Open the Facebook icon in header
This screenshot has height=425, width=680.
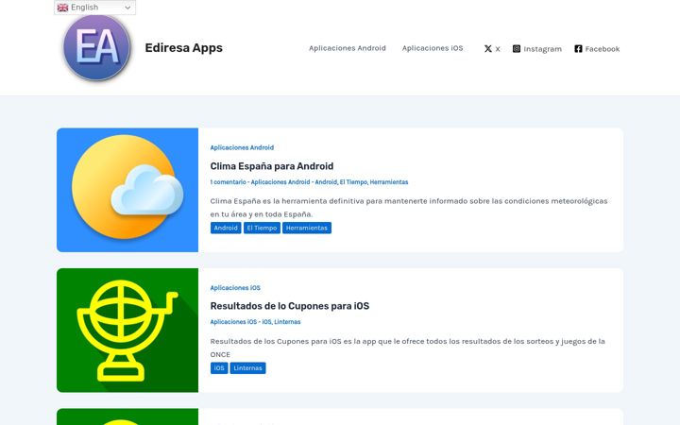click(x=578, y=48)
